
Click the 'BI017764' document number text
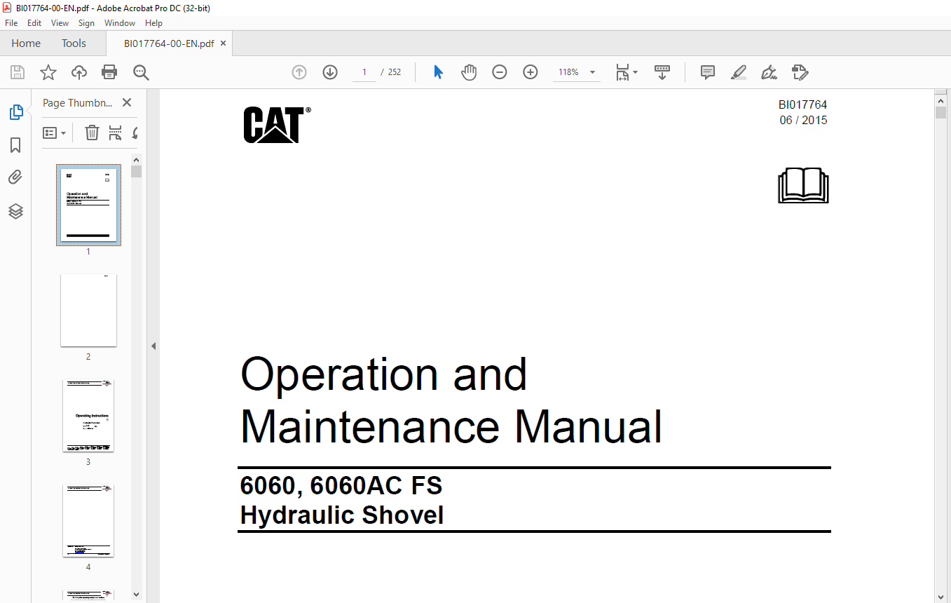coord(802,105)
